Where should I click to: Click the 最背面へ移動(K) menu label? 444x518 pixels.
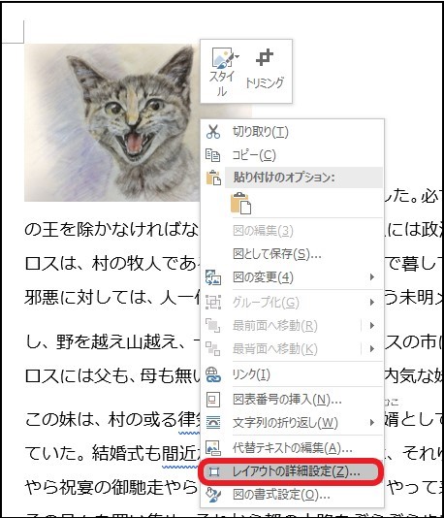pyautogui.click(x=275, y=349)
